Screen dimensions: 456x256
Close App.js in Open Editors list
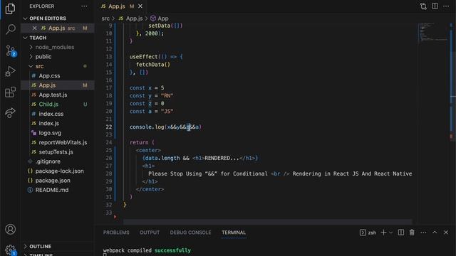point(35,28)
